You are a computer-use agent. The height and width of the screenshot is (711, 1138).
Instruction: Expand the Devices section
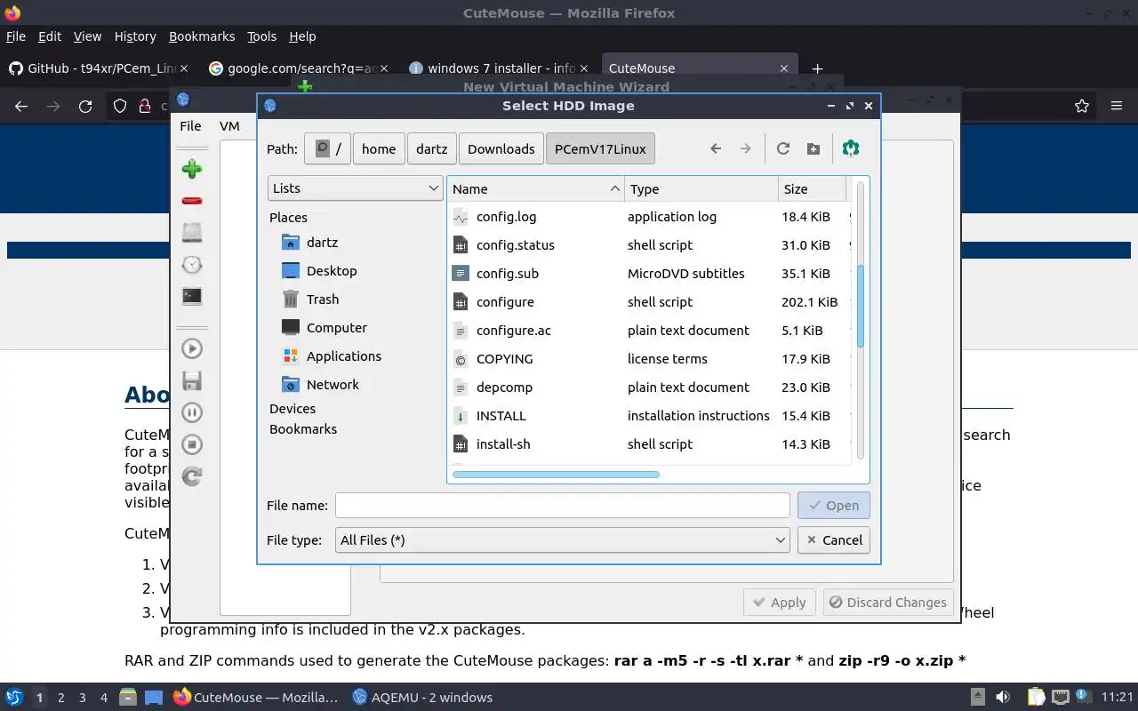pyautogui.click(x=293, y=409)
